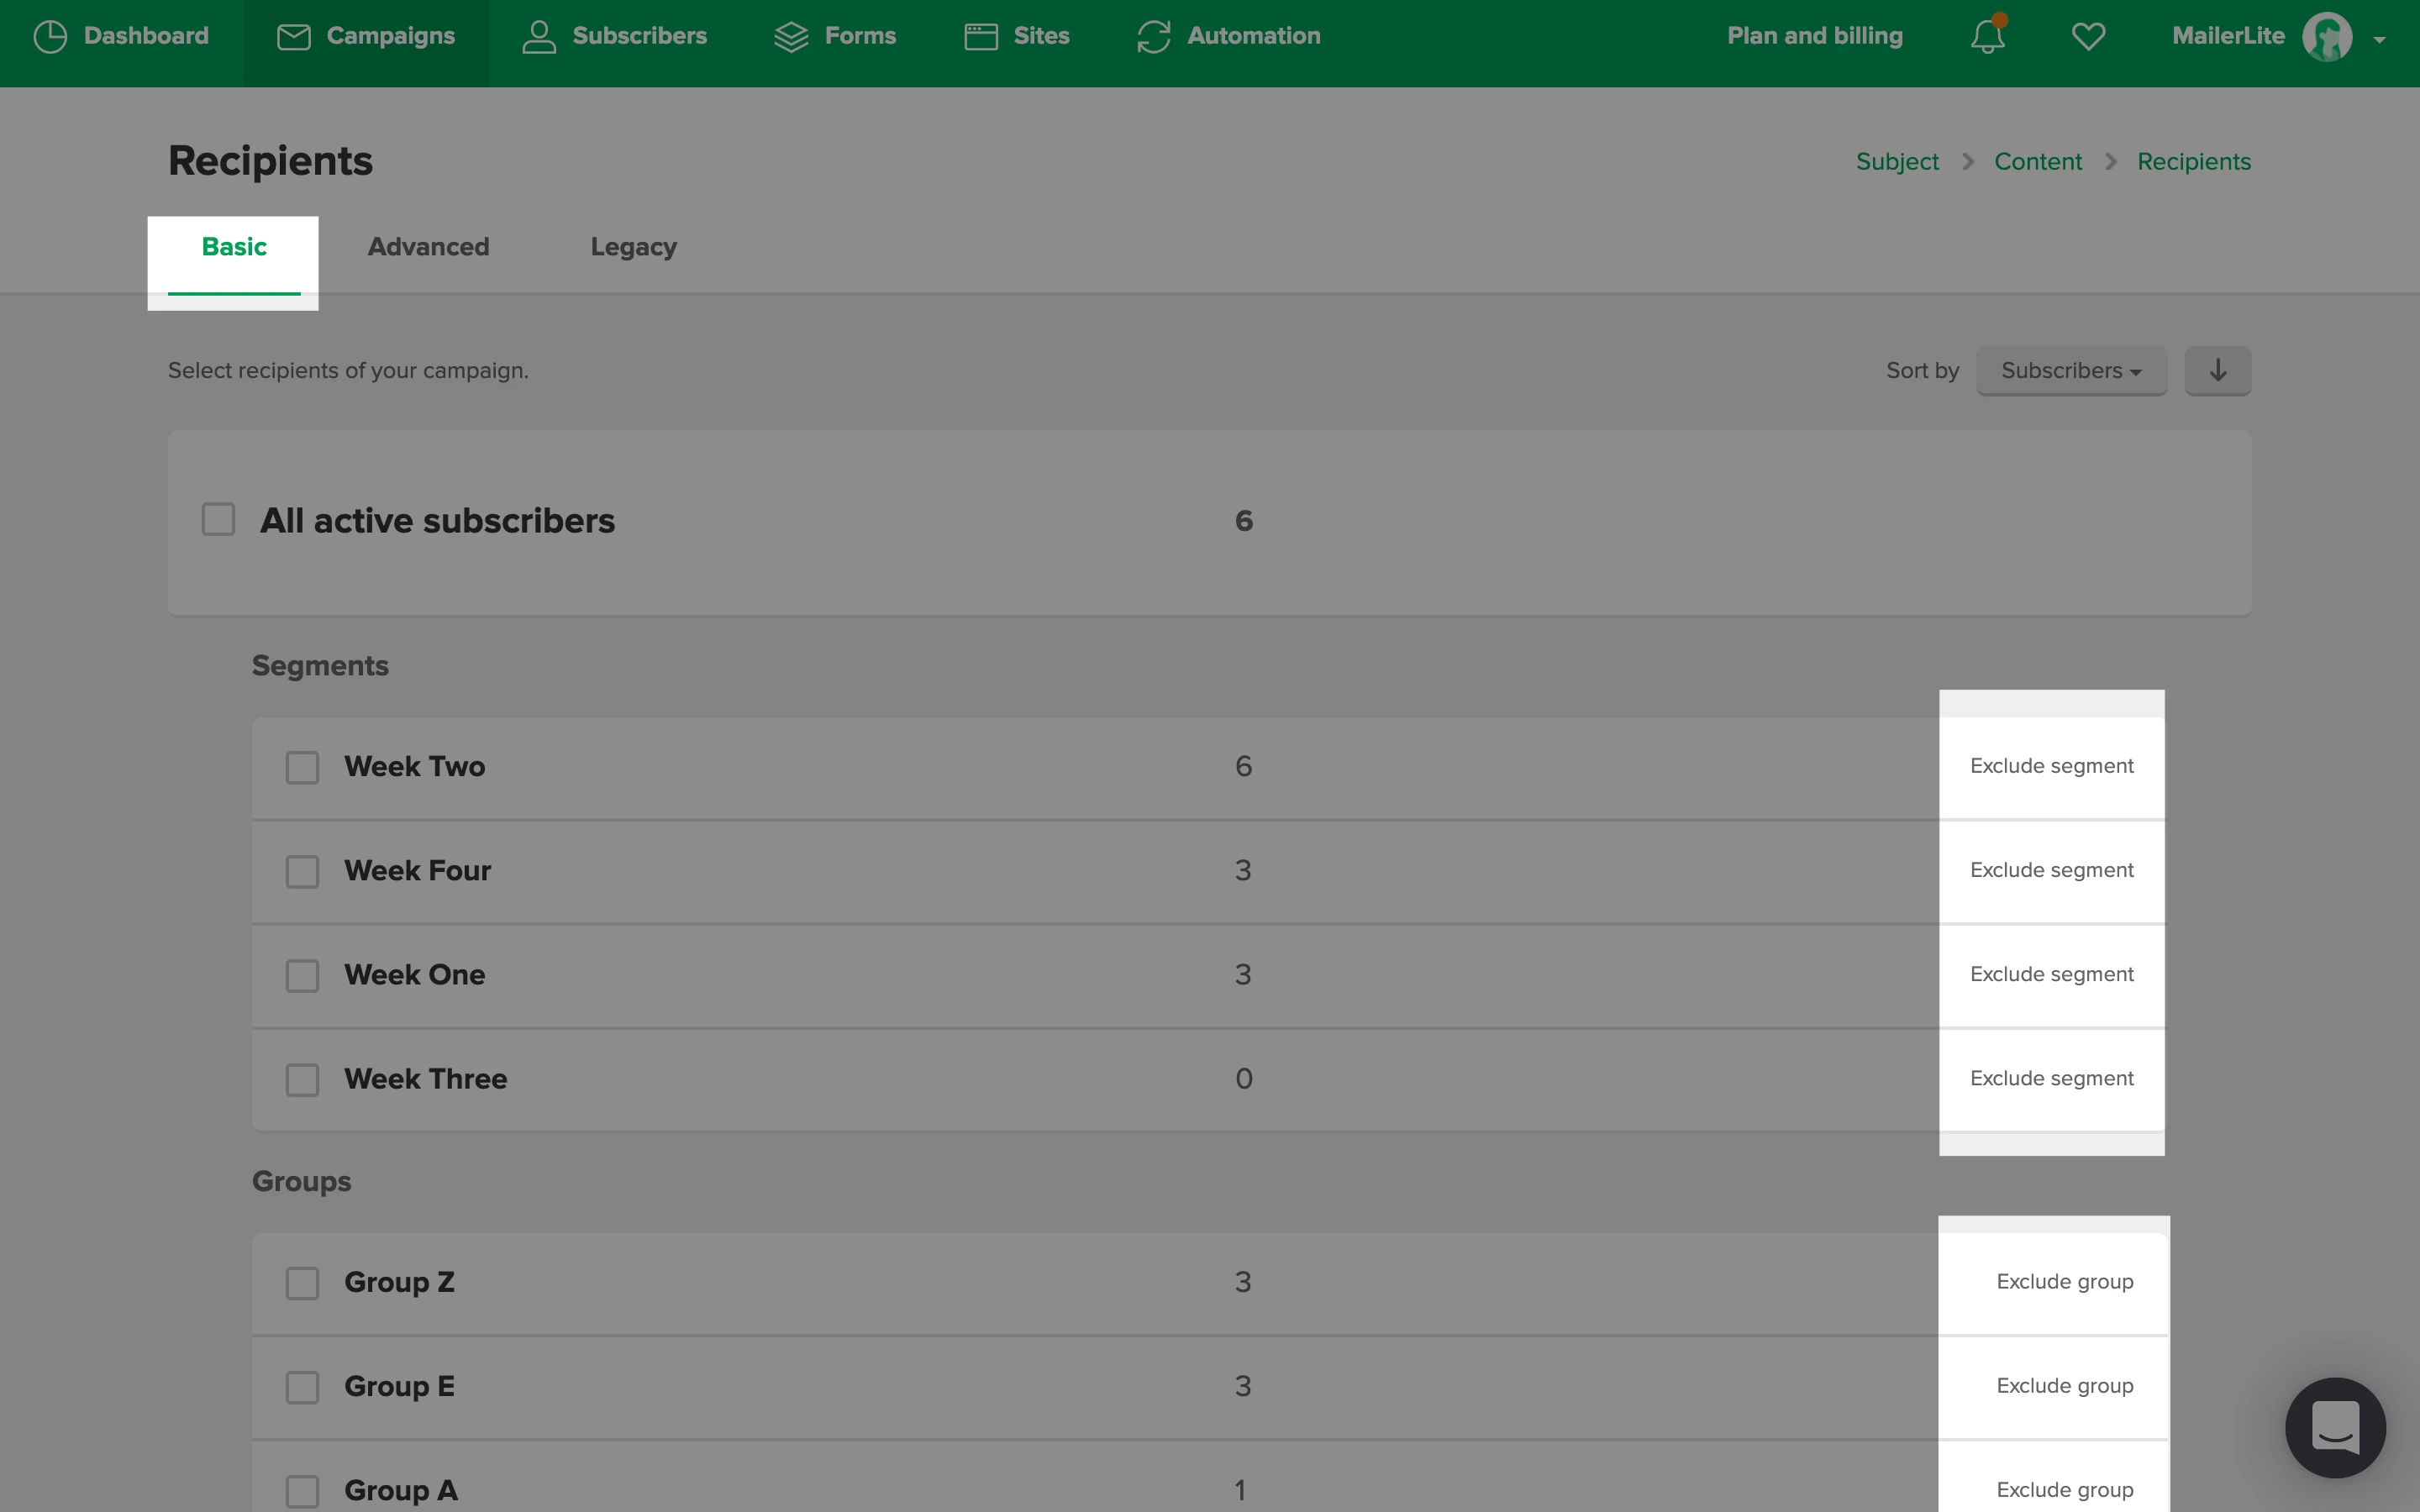Viewport: 2420px width, 1512px height.
Task: Switch to the Legacy tab
Action: pos(633,247)
